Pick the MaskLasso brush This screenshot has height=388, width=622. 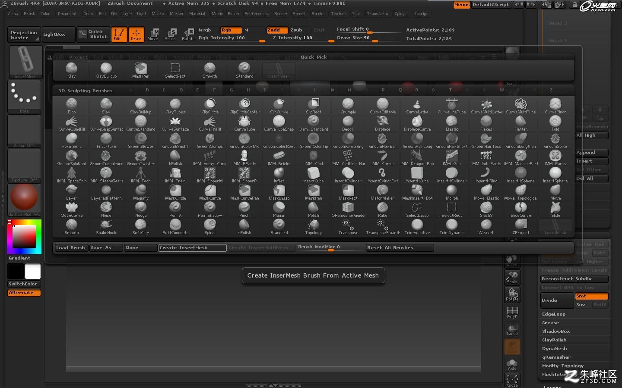tap(279, 192)
